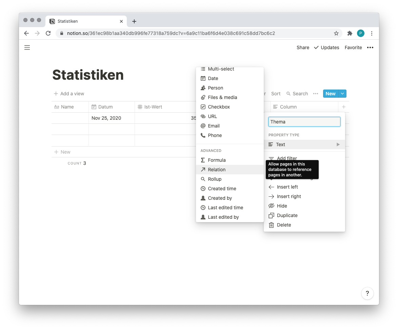
Task: Click Sort in the database toolbar
Action: pyautogui.click(x=276, y=94)
